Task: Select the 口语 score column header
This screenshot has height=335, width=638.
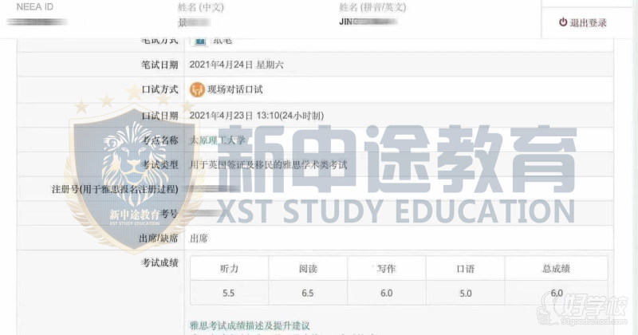Action: pyautogui.click(x=465, y=269)
